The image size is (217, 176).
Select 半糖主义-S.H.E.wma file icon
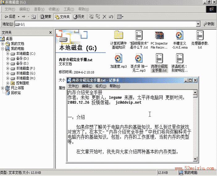[179, 35]
